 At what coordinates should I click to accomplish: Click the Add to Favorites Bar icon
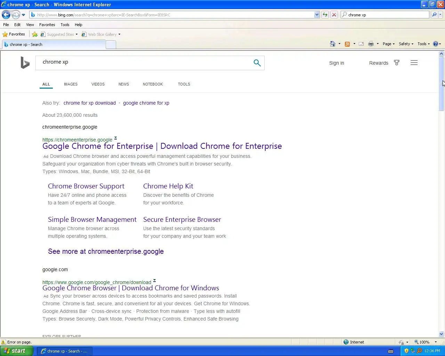(x=35, y=34)
